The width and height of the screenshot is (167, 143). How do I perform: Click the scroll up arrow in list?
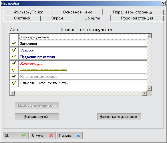coord(149,36)
